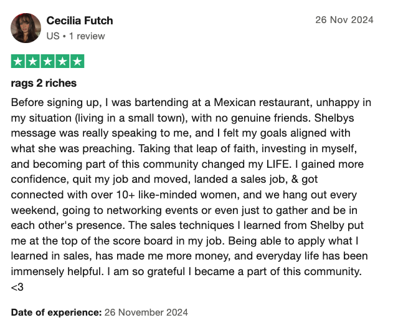
Task: Click the fifth green rating star
Action: pos(77,61)
